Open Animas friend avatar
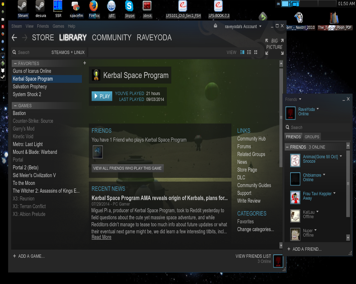The height and width of the screenshot is (284, 356). click(295, 160)
